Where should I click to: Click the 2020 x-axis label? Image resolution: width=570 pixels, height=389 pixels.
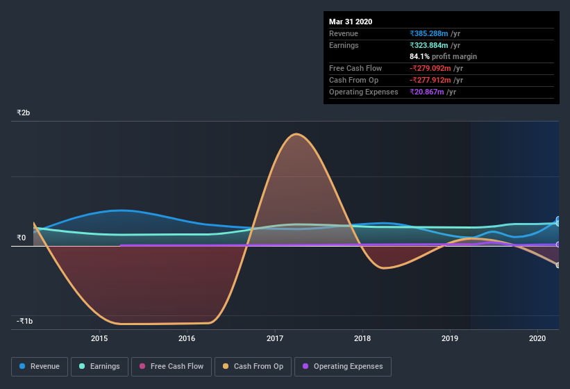[x=537, y=338]
